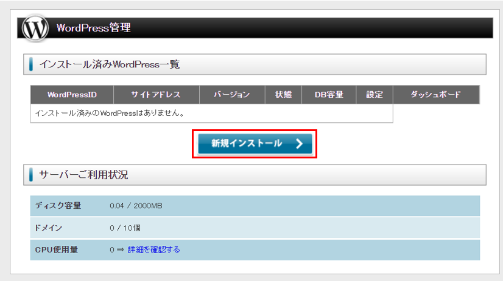Click the blue marker beside サーバーご利用状況

click(31, 175)
